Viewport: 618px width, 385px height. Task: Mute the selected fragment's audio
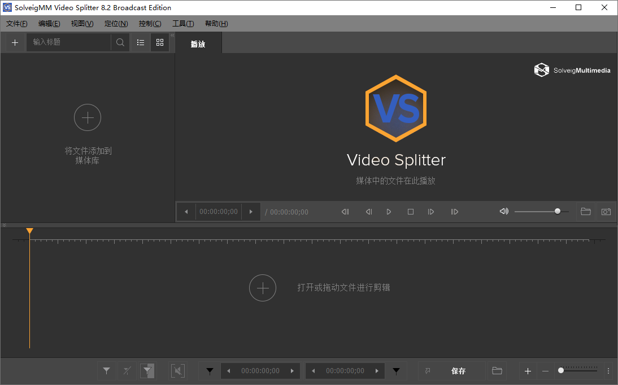(x=177, y=371)
